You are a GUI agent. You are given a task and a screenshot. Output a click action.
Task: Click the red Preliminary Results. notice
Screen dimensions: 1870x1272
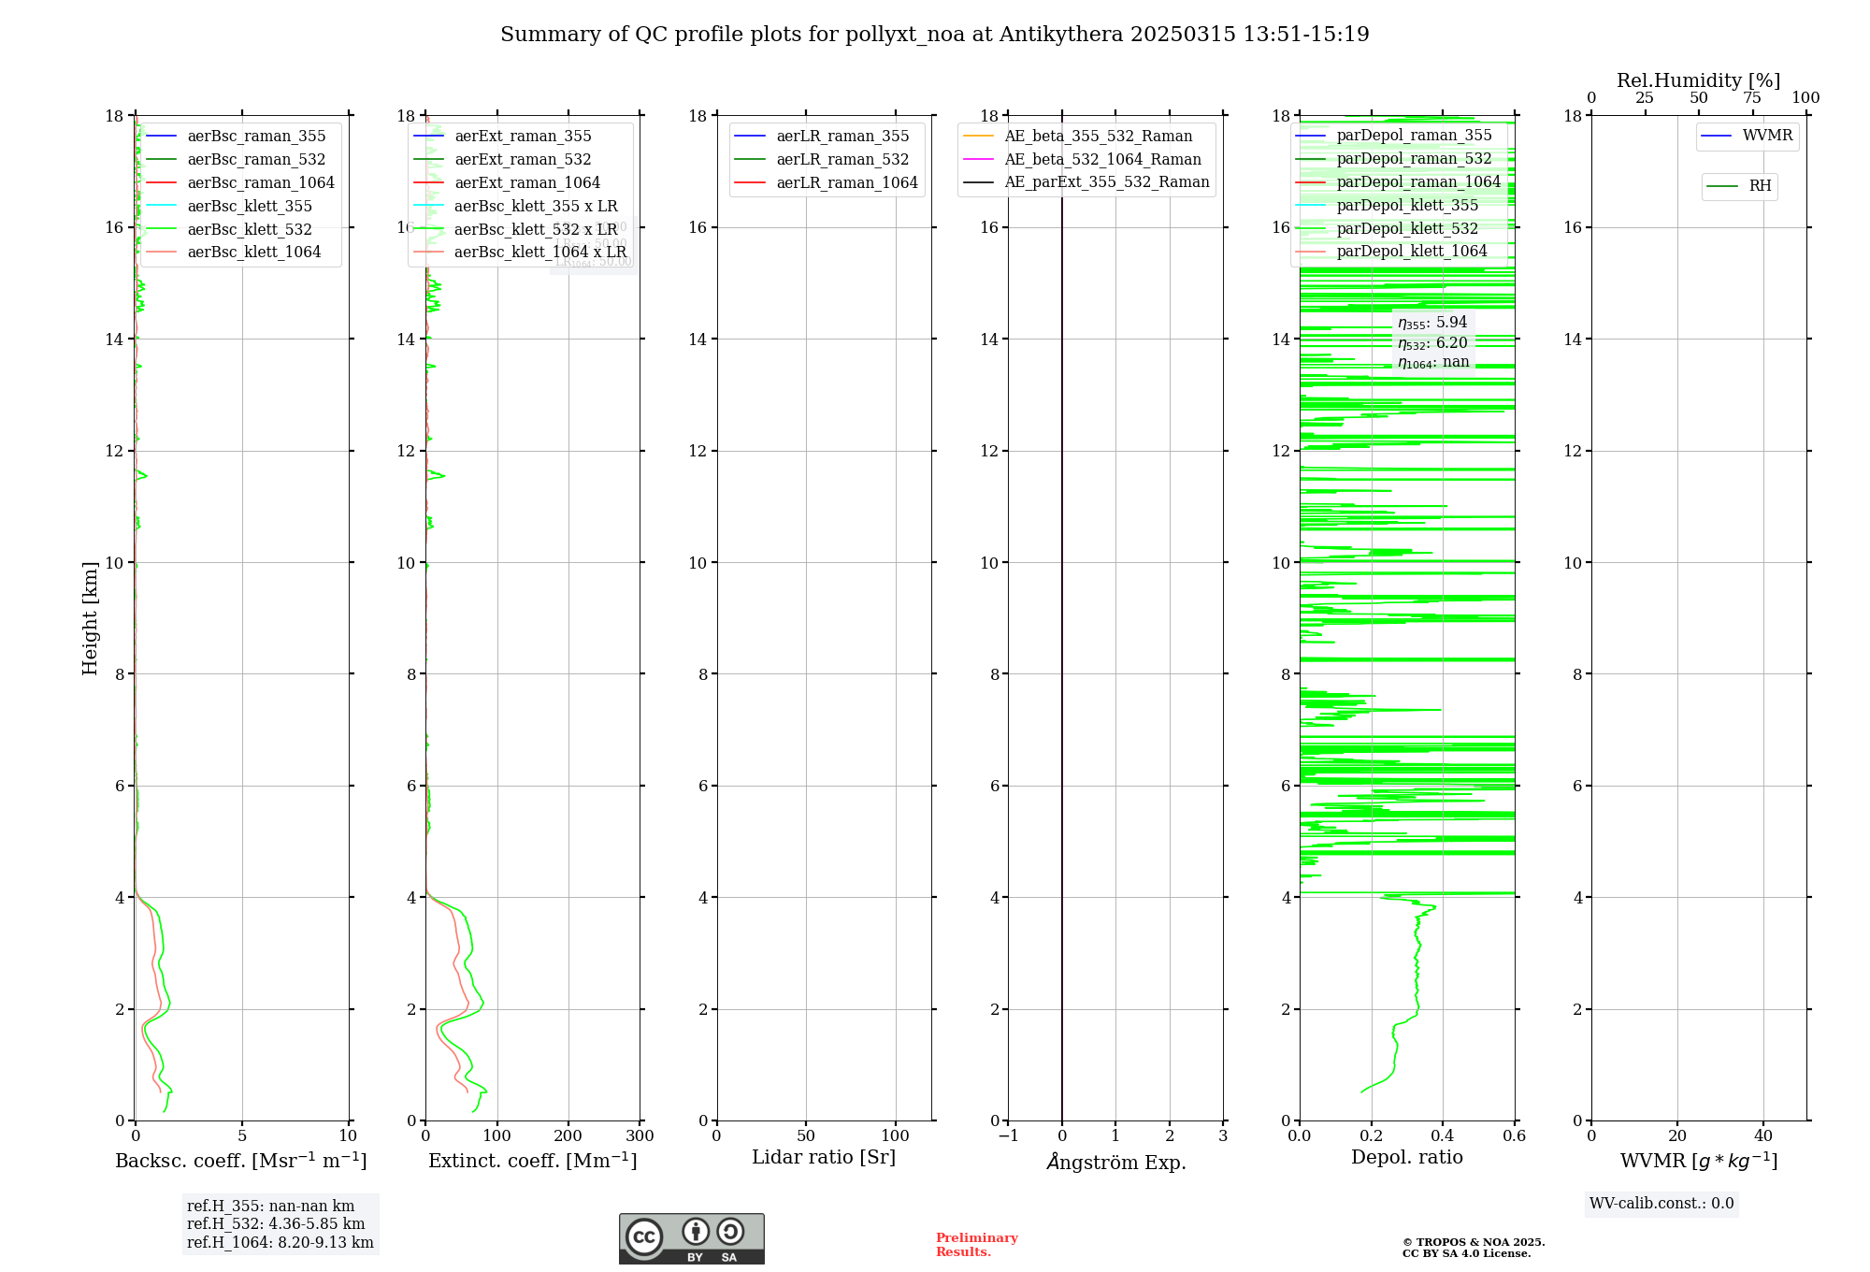(977, 1245)
